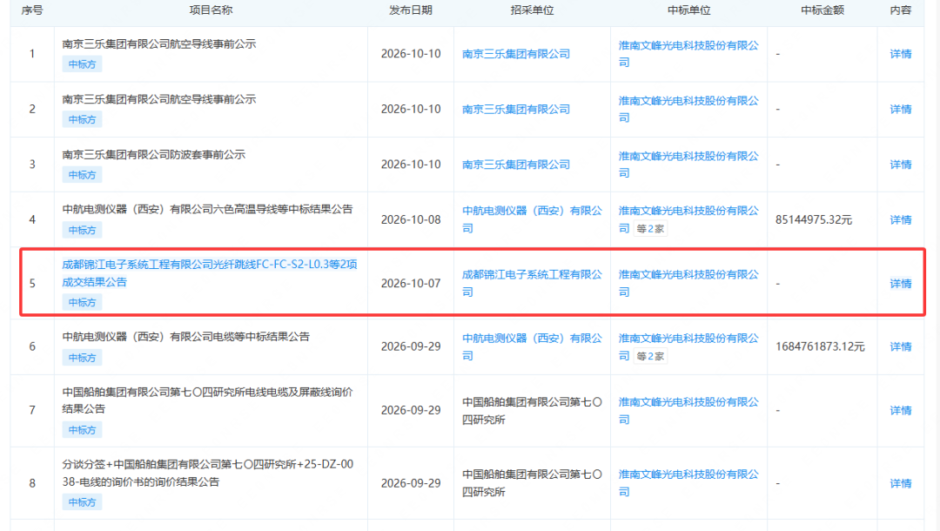Open 中航电测仪器 buyer link in row 4
Image resolution: width=940 pixels, height=531 pixels.
point(532,219)
